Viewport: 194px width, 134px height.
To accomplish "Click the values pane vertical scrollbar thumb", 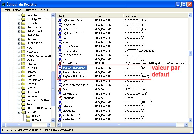I will tap(190, 53).
